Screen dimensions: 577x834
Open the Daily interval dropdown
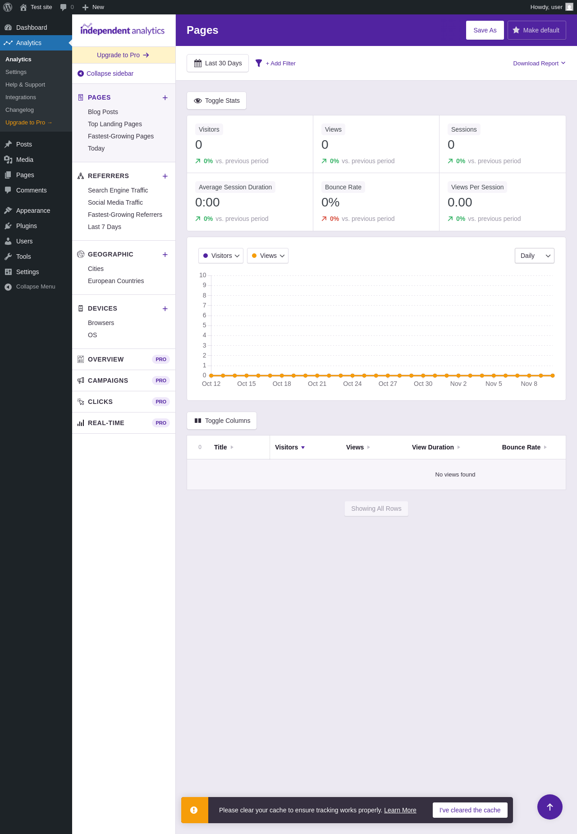coord(534,256)
